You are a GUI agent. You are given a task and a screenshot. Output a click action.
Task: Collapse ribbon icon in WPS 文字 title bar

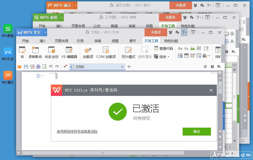click(193, 32)
